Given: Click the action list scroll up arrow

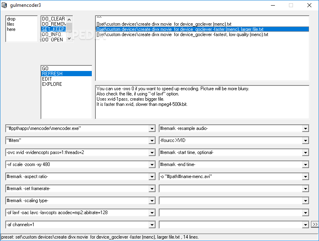Looking at the screenshot, I should tap(69, 20).
